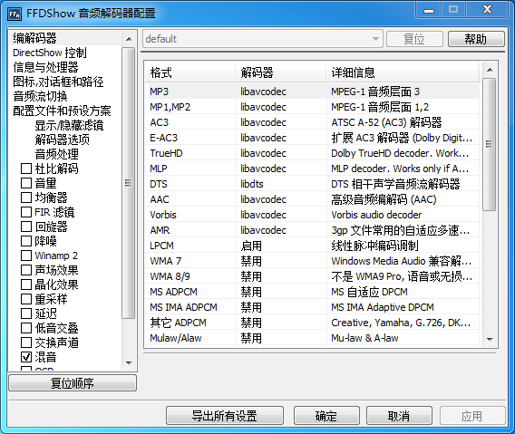
Task: Close the FFDShow configuration window
Action: (488, 10)
